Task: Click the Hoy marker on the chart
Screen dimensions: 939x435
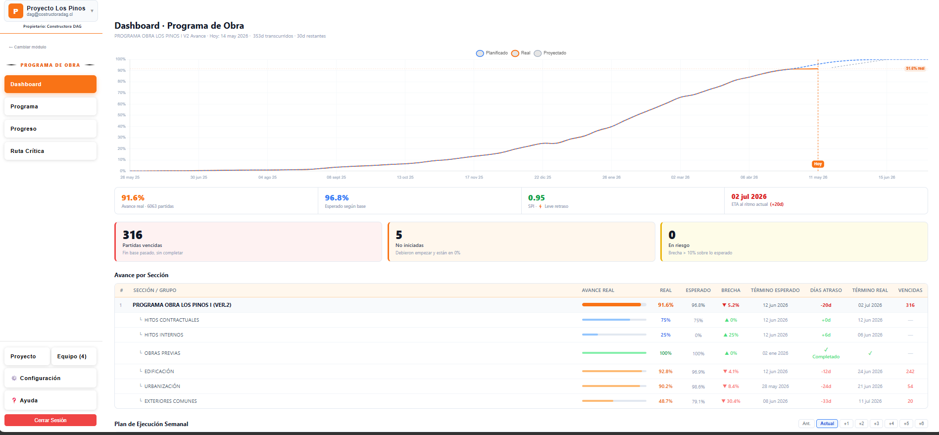Action: (x=818, y=164)
